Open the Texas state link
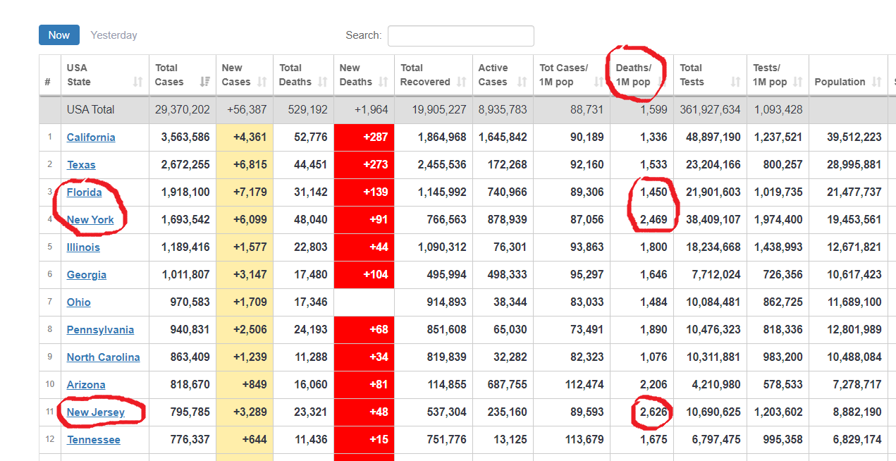 81,165
